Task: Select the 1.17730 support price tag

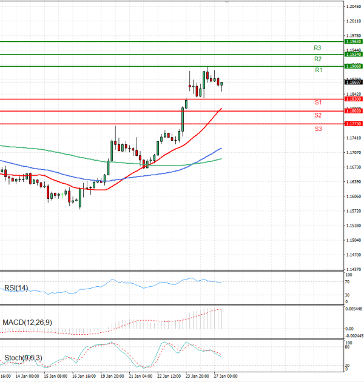Action: (x=353, y=124)
